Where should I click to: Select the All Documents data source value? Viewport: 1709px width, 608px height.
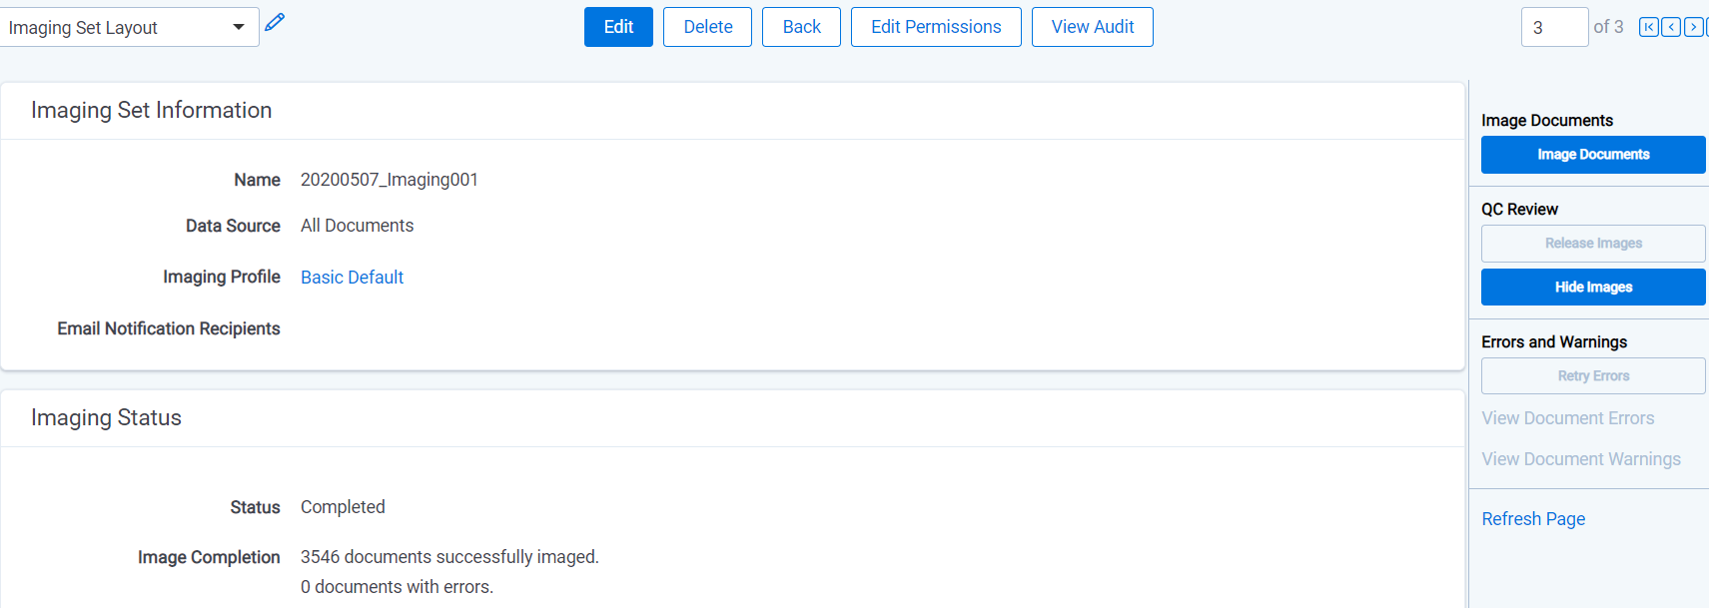tap(357, 226)
